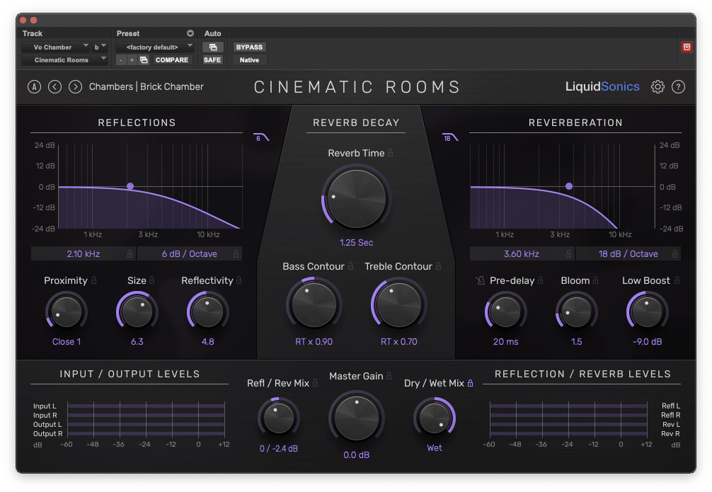The width and height of the screenshot is (712, 492).
Task: Click the COMPARE button
Action: [172, 60]
